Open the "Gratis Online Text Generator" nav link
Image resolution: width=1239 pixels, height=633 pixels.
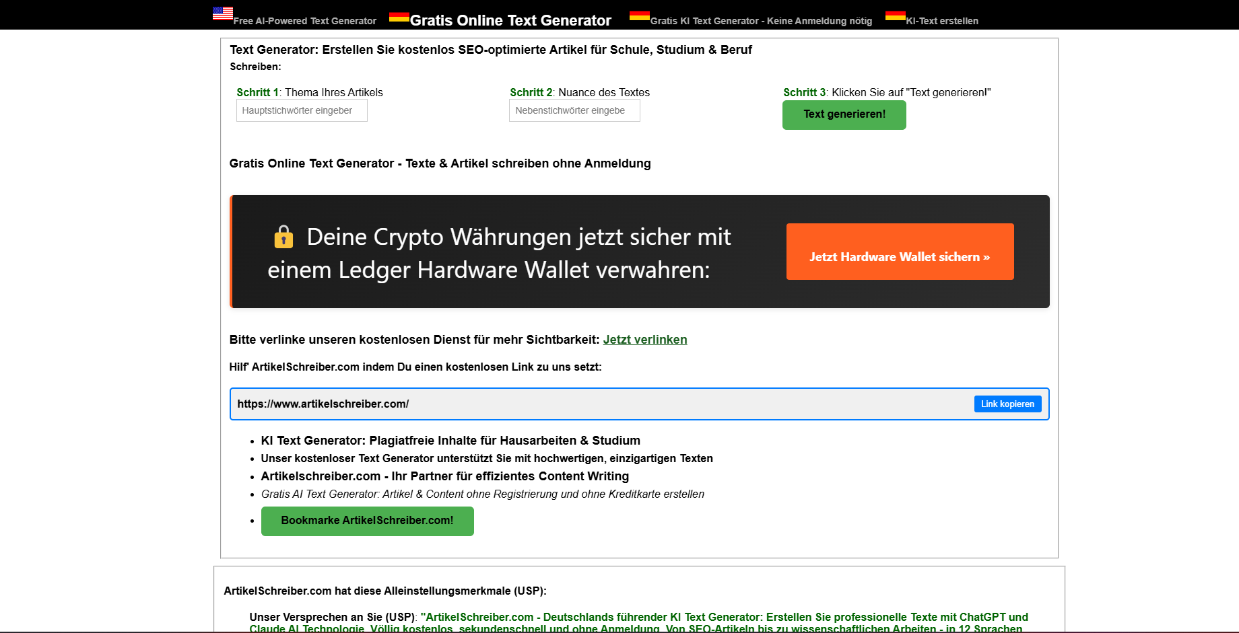pos(510,20)
